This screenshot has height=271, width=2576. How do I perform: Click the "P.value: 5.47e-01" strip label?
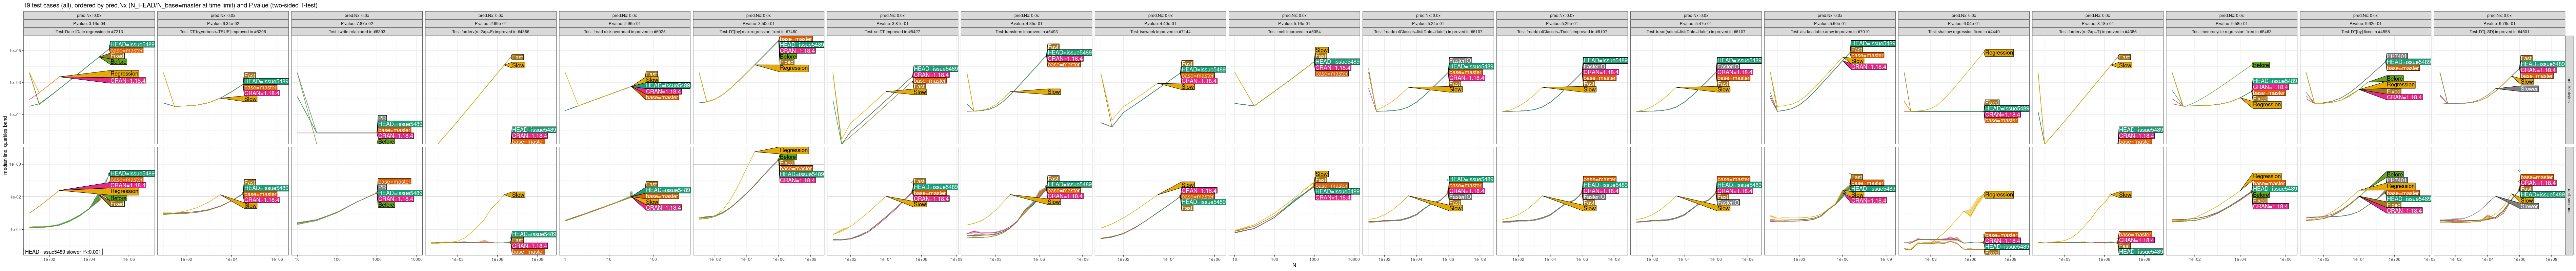[1696, 24]
